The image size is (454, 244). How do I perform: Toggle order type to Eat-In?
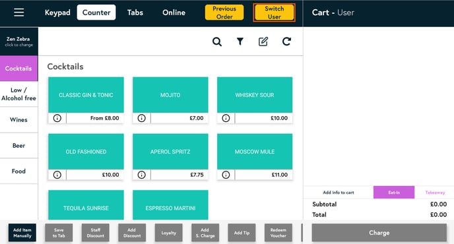(x=394, y=193)
